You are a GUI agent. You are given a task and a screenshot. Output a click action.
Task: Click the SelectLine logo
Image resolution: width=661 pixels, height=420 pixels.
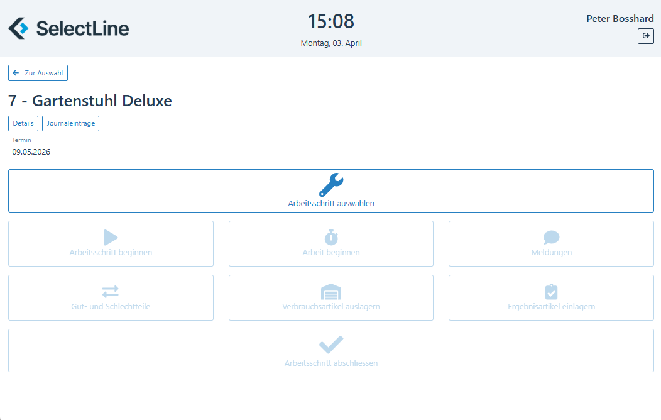(x=68, y=28)
